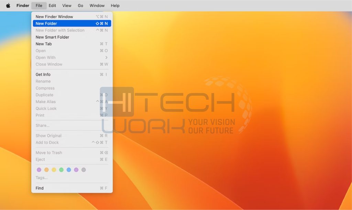Click New Folder with Selection
The width and height of the screenshot is (352, 210).
(72, 30)
